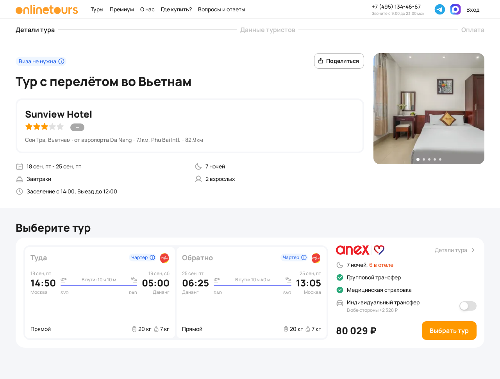Click the 'Виза не нужна' badge
Image resolution: width=500 pixels, height=379 pixels.
(x=41, y=61)
